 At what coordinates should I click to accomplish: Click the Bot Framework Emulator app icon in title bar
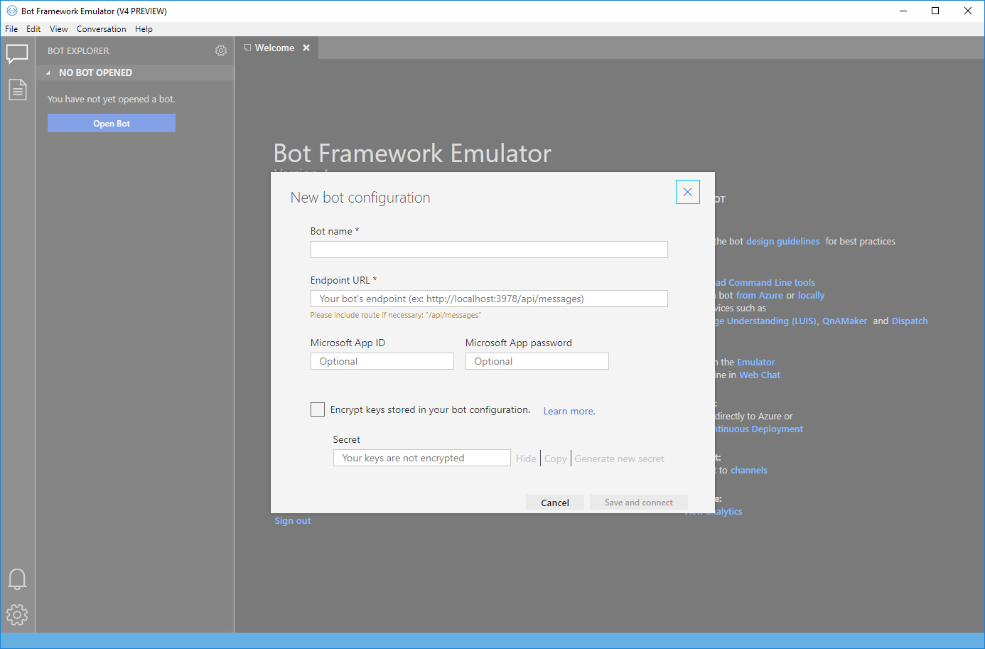tap(11, 11)
